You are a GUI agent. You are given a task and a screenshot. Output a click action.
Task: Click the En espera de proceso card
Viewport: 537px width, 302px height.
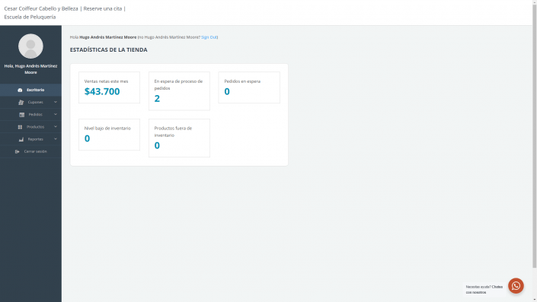179,91
